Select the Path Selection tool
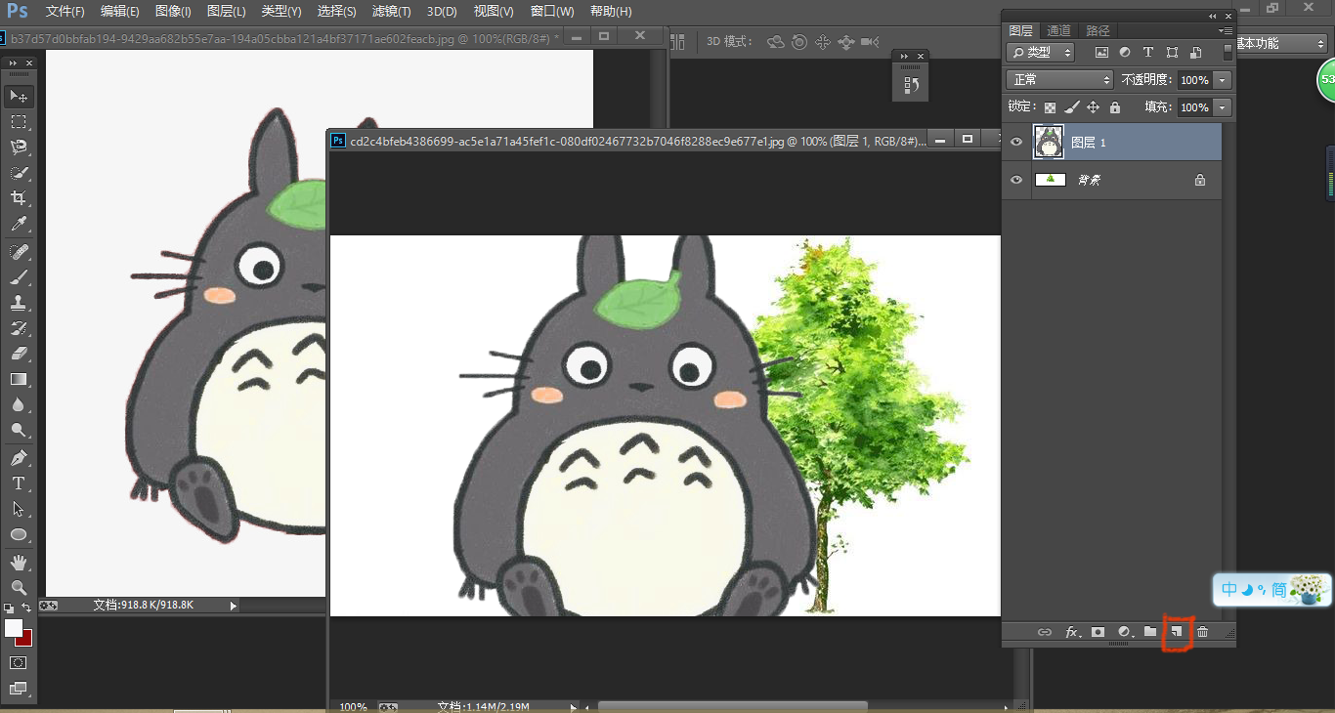 [19, 509]
